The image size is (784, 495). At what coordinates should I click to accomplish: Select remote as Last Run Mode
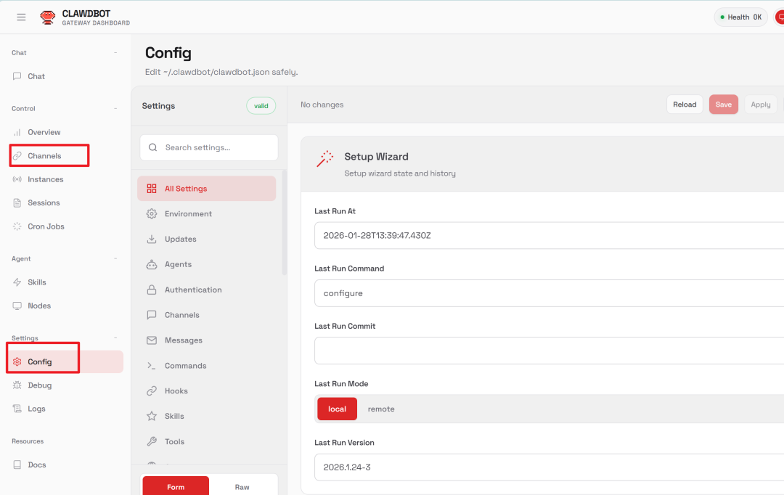(x=381, y=409)
